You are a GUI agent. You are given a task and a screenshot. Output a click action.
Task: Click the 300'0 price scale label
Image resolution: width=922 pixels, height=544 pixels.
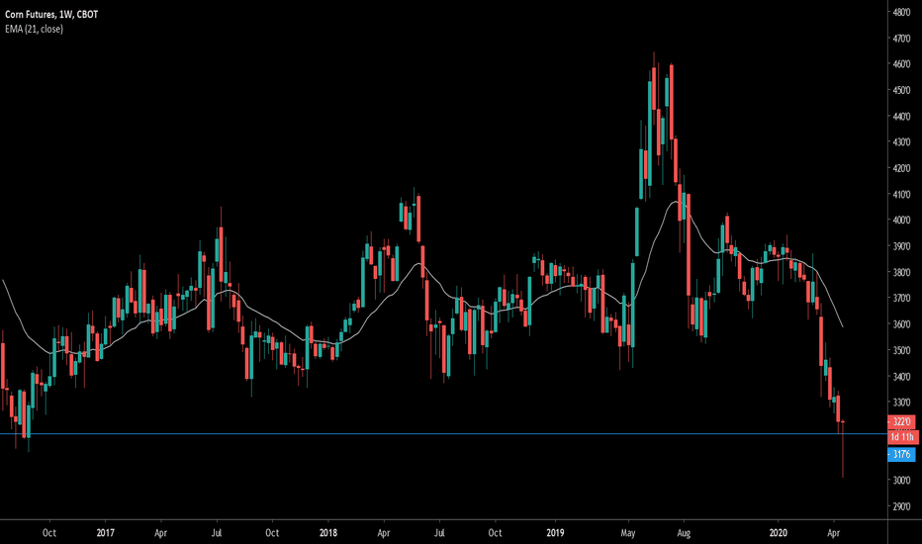tap(901, 480)
